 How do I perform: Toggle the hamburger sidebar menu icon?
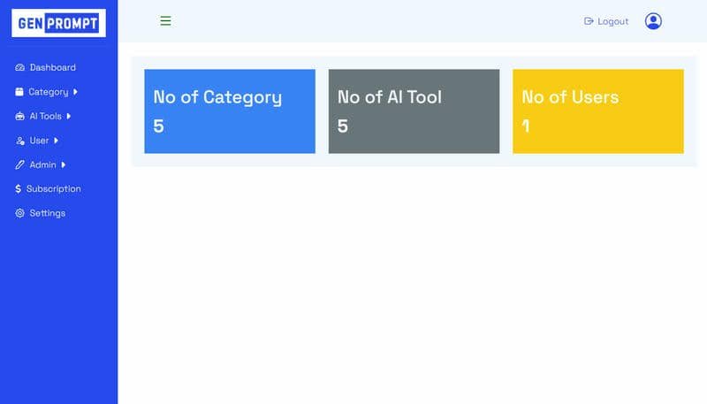tap(165, 20)
